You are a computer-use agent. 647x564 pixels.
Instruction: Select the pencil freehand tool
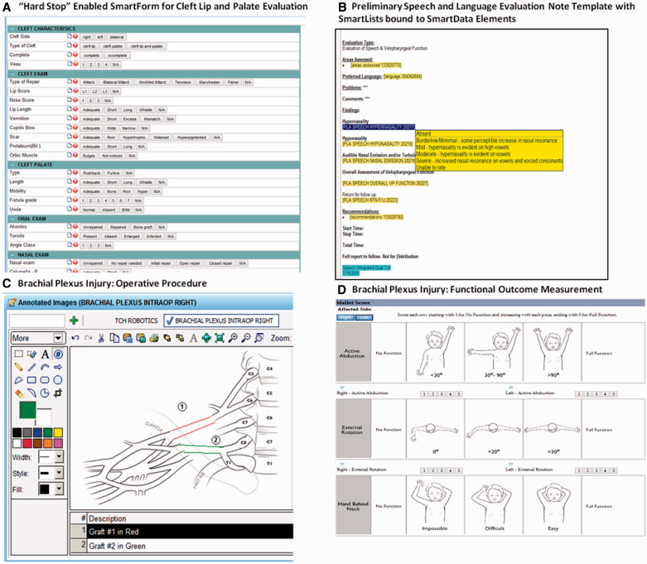(x=18, y=367)
